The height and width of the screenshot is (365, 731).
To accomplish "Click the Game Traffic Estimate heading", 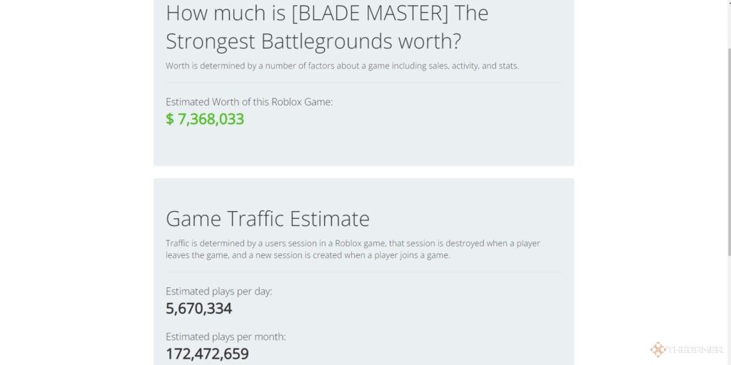I will tap(268, 218).
